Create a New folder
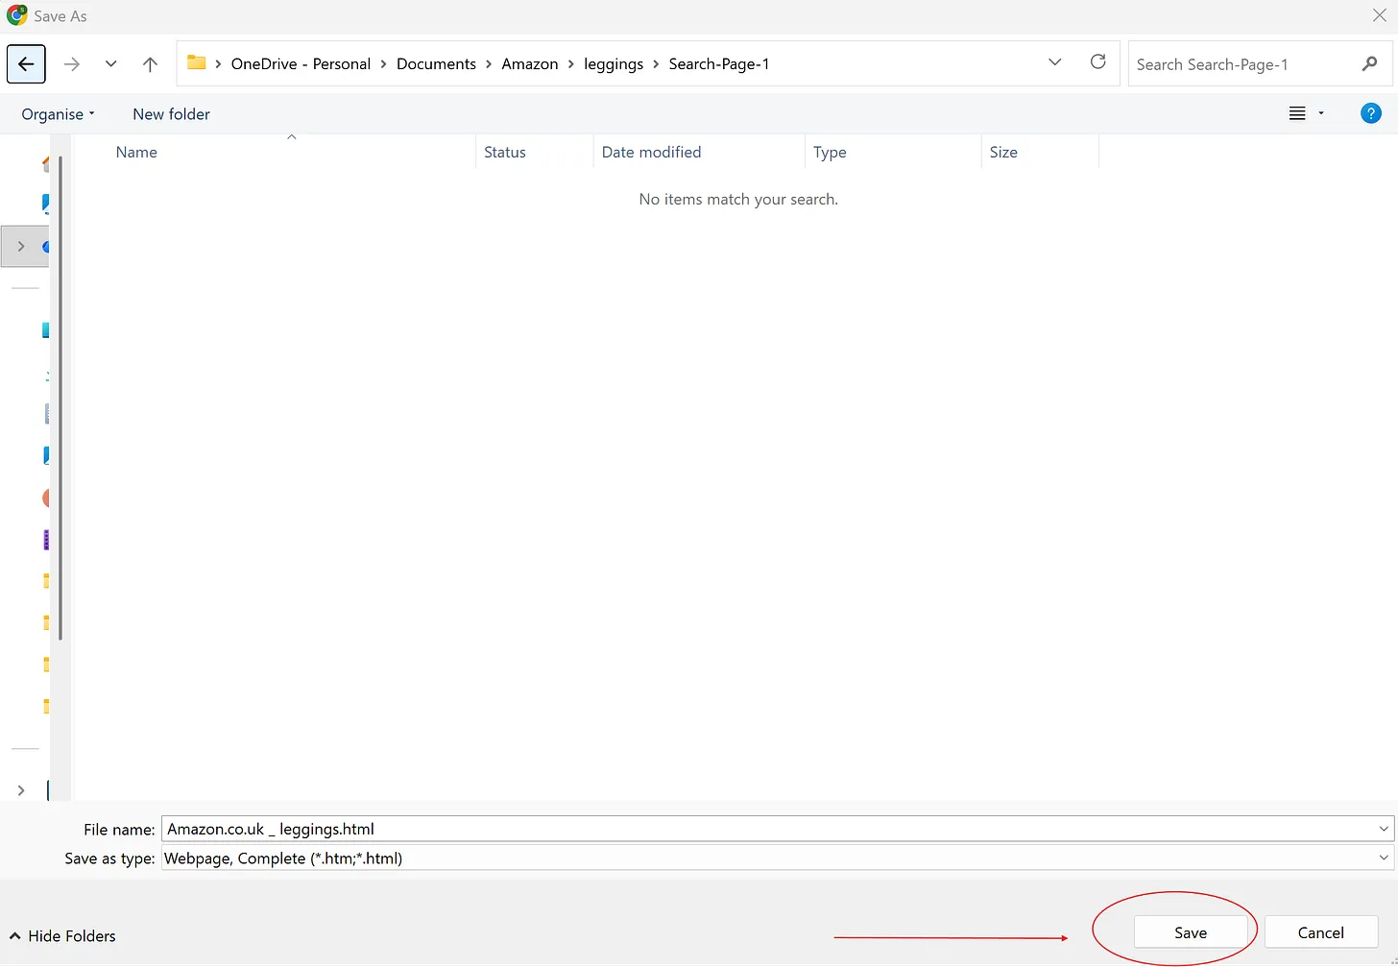 pyautogui.click(x=171, y=114)
